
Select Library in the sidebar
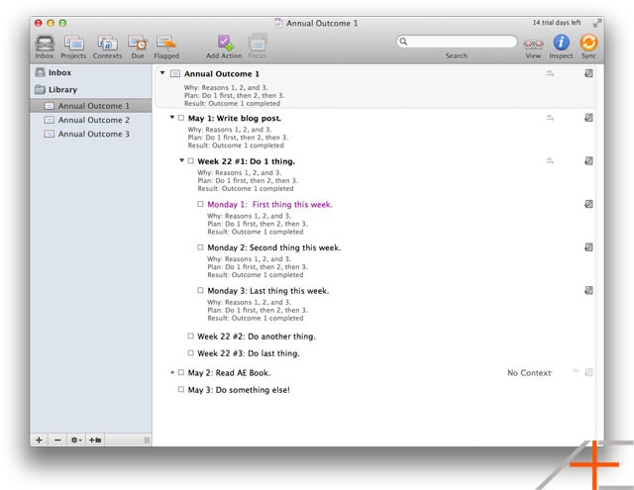point(91,90)
